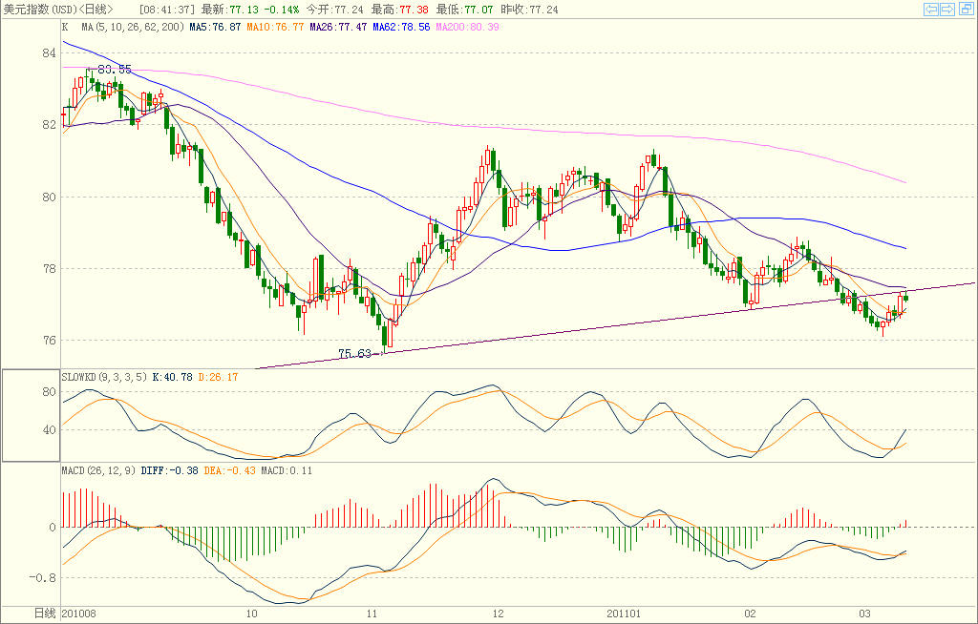Screen dimensions: 978x624
Task: Select the MACD:0.11 value
Action: click(x=287, y=470)
